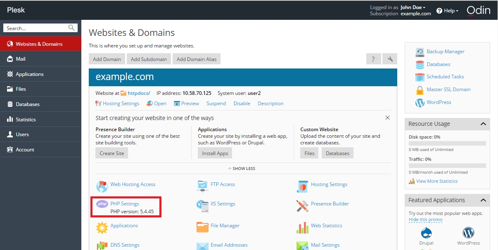Collapse the Resource Usage panel
The height and width of the screenshot is (250, 498).
(x=483, y=124)
